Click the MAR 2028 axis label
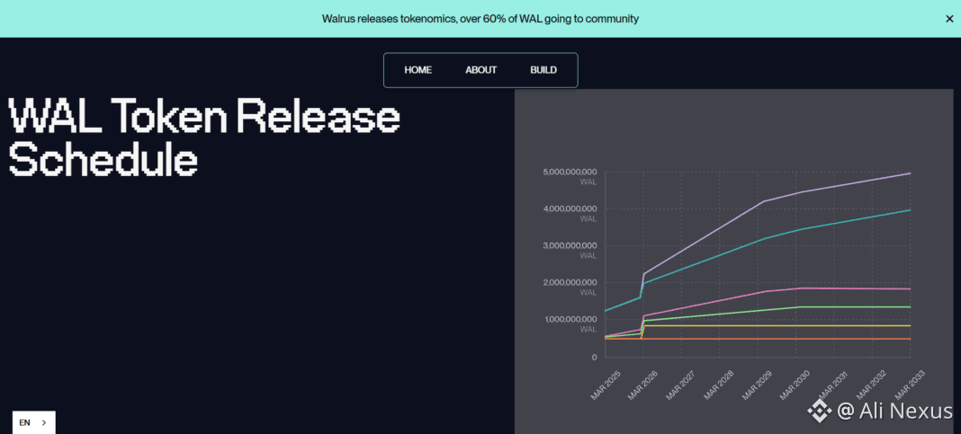The height and width of the screenshot is (434, 961). coord(720,385)
